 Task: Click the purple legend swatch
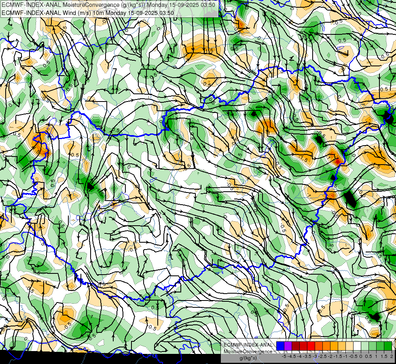pos(288,346)
